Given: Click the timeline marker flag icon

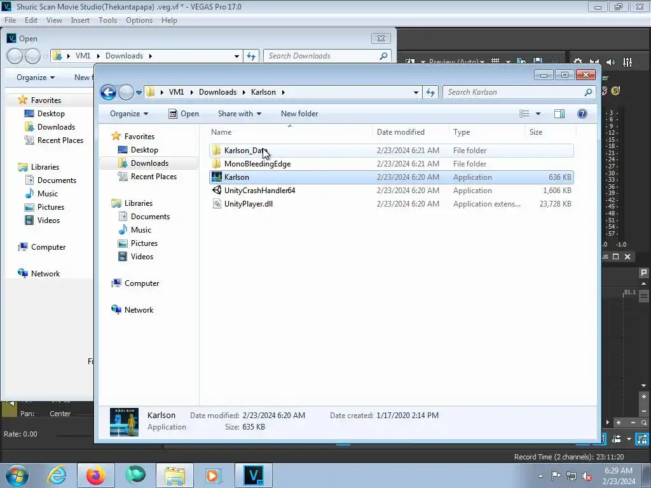Looking at the screenshot, I should (x=644, y=273).
